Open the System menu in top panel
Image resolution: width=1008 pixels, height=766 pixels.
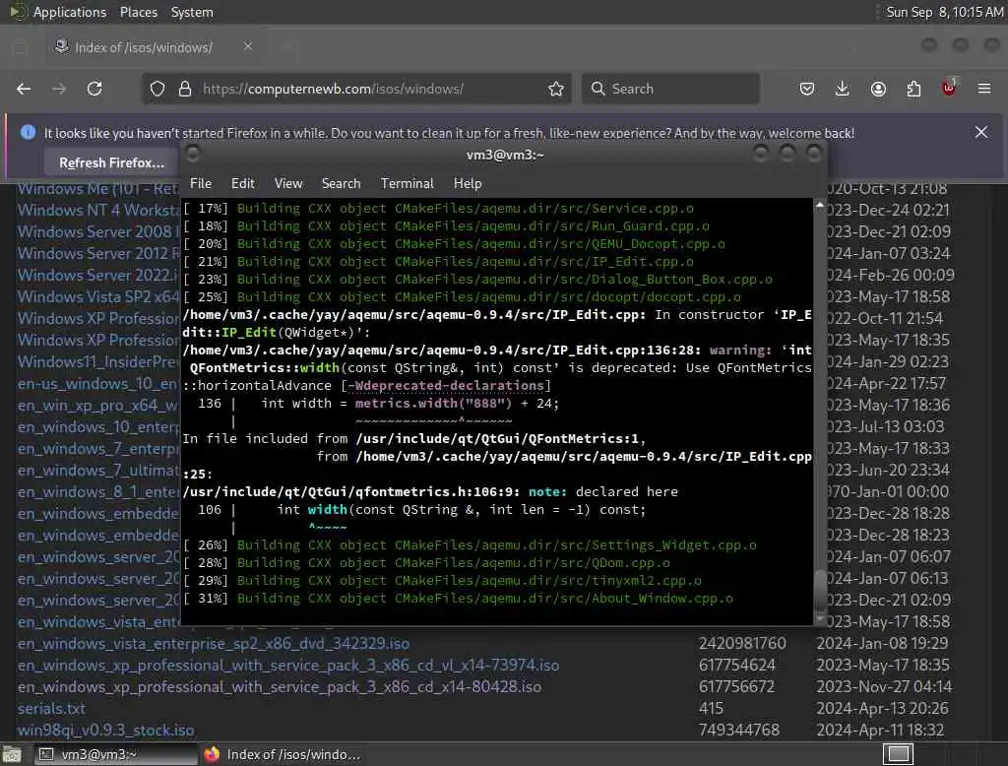coord(192,12)
